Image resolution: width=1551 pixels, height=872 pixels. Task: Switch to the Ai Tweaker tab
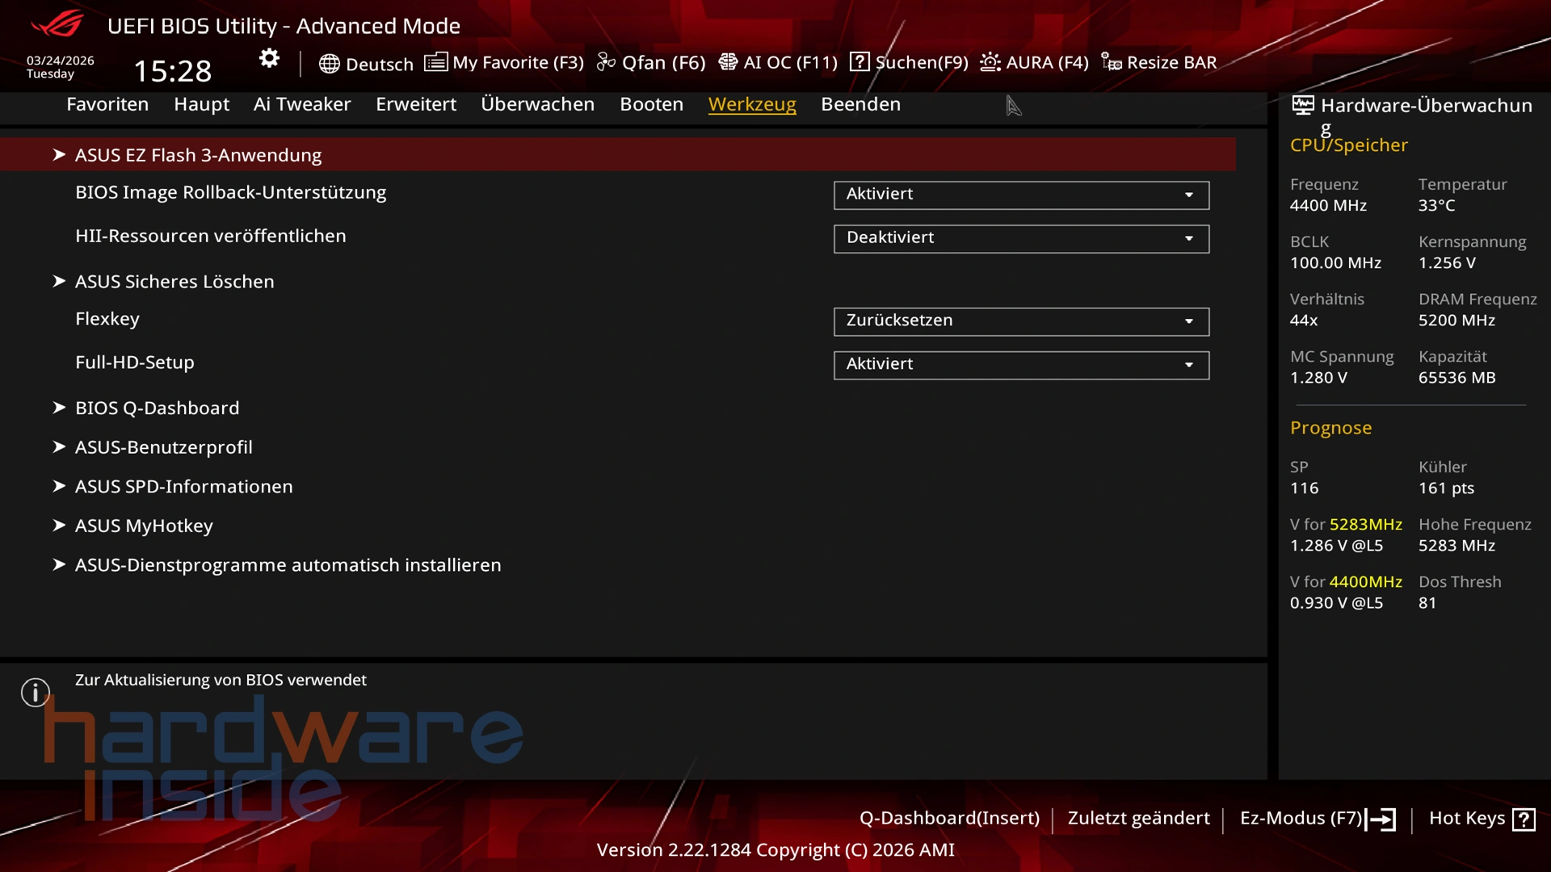point(301,104)
